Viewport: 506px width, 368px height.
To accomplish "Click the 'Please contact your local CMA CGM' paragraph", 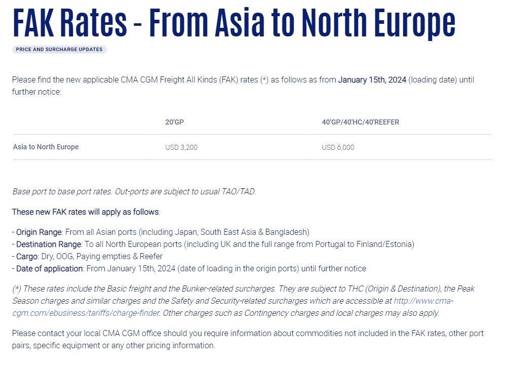I will (x=248, y=339).
